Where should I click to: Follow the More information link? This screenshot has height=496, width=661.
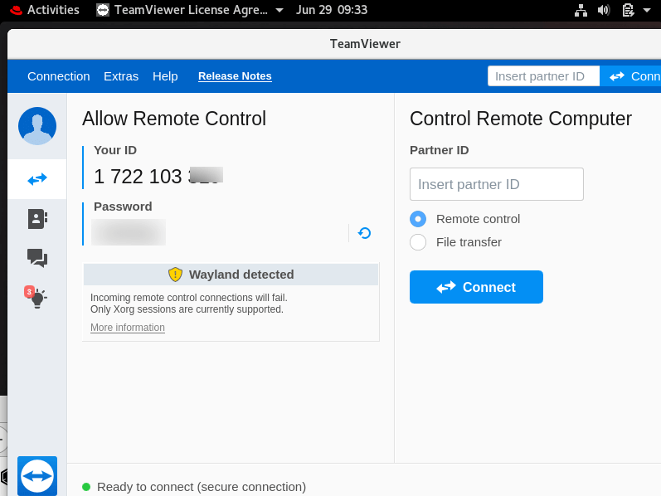click(128, 328)
